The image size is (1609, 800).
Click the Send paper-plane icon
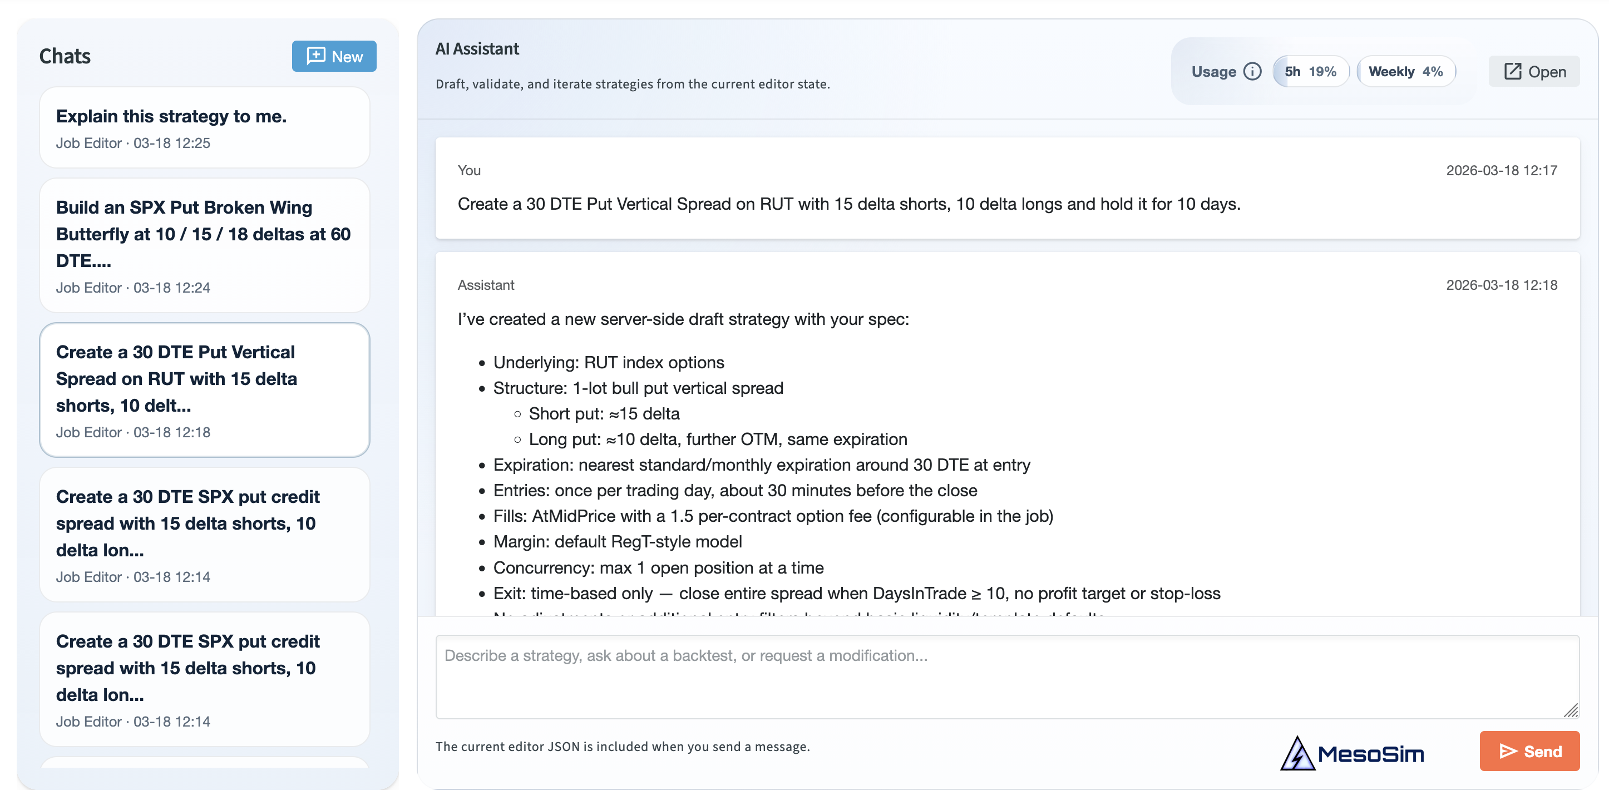[1509, 751]
